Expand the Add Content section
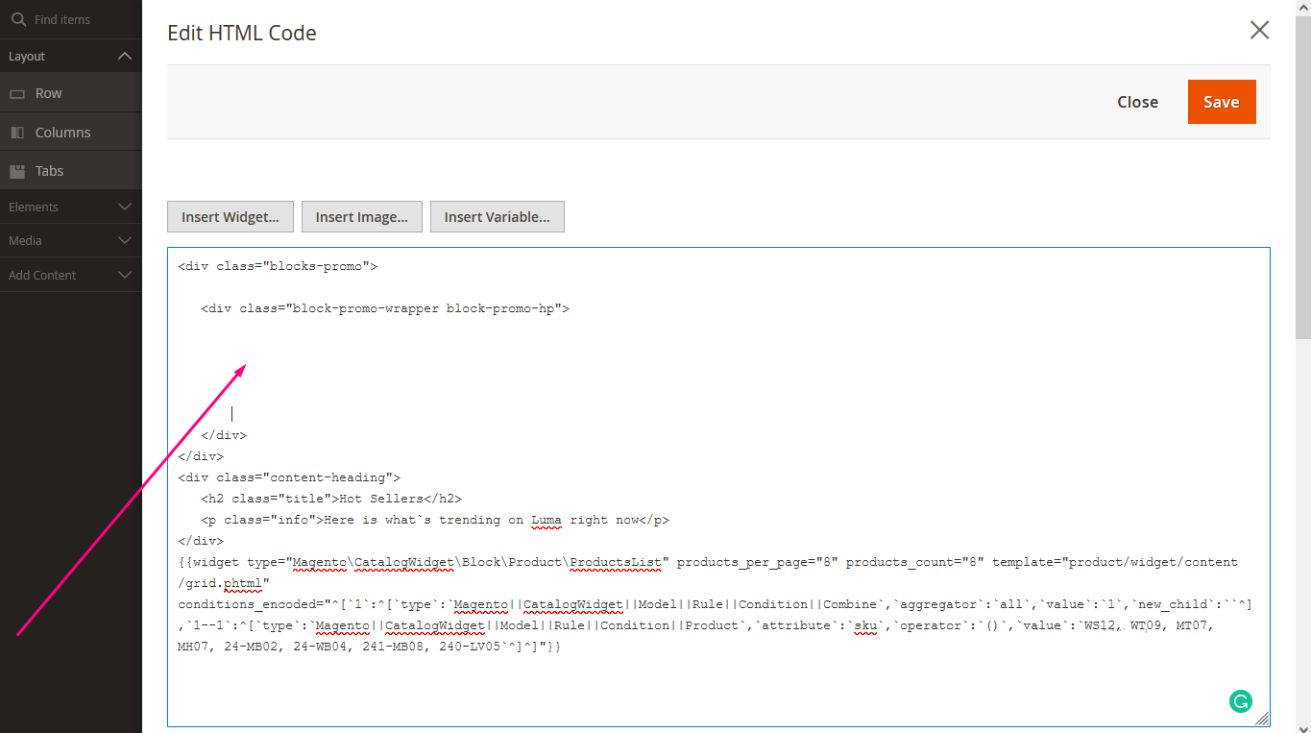Image resolution: width=1311 pixels, height=733 pixels. (x=123, y=275)
